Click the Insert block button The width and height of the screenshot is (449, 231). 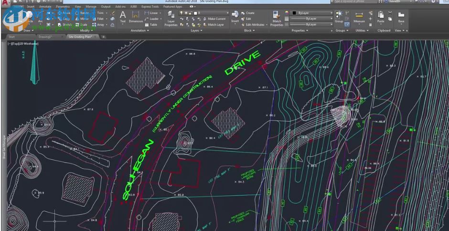(235, 17)
